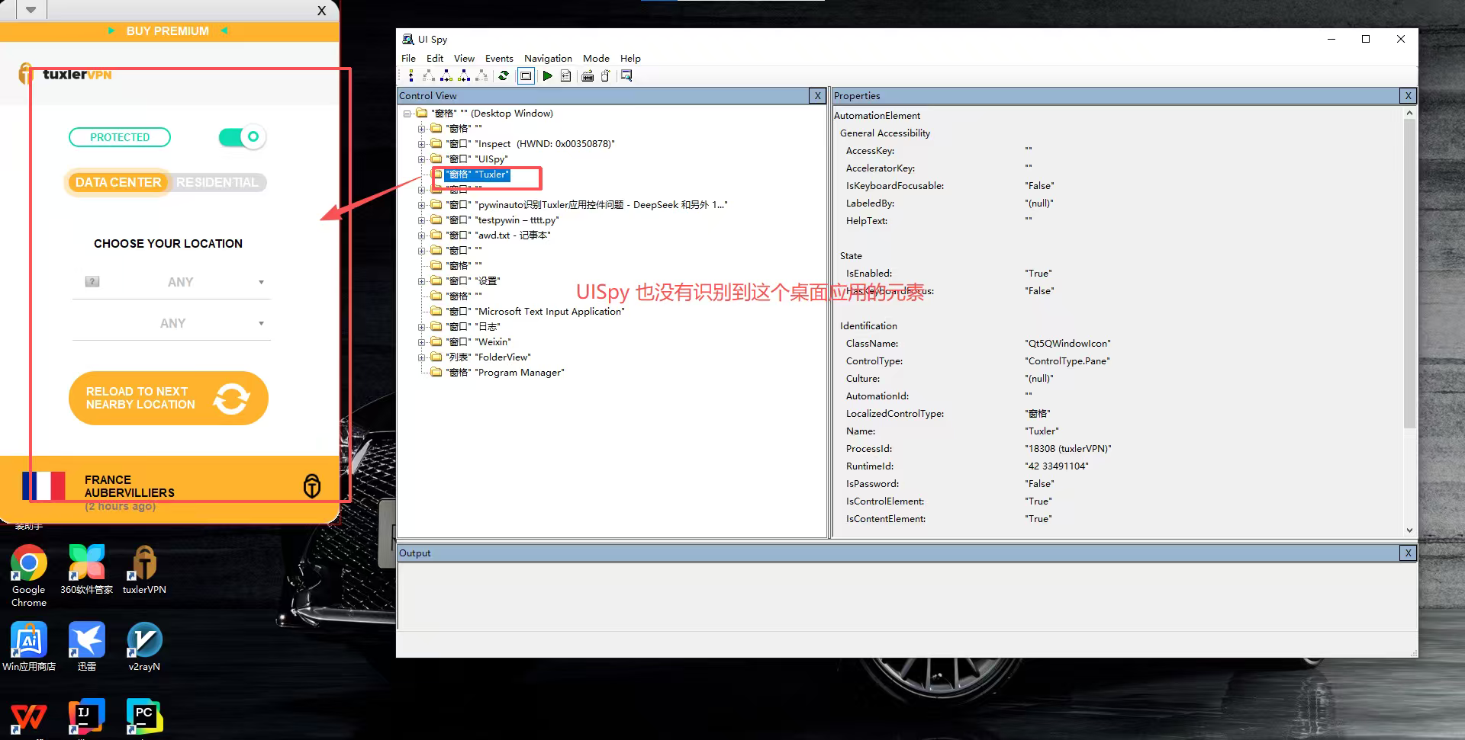Screen dimensions: 1465x740
Task: Turn off the Tuxler protection switch
Action: (x=242, y=137)
